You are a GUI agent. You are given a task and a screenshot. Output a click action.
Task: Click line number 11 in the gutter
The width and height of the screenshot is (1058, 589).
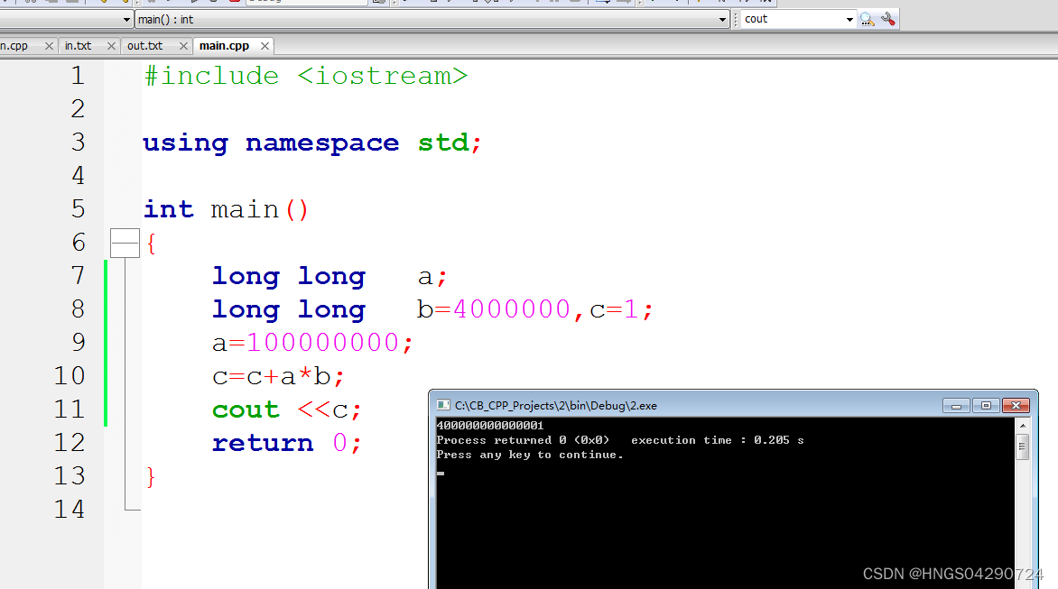tap(70, 409)
